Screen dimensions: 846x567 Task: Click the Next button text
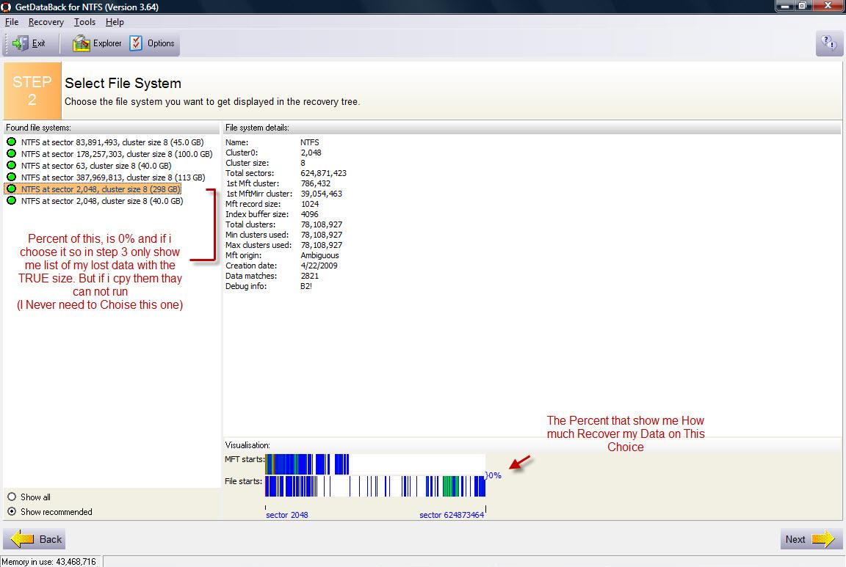pos(795,539)
